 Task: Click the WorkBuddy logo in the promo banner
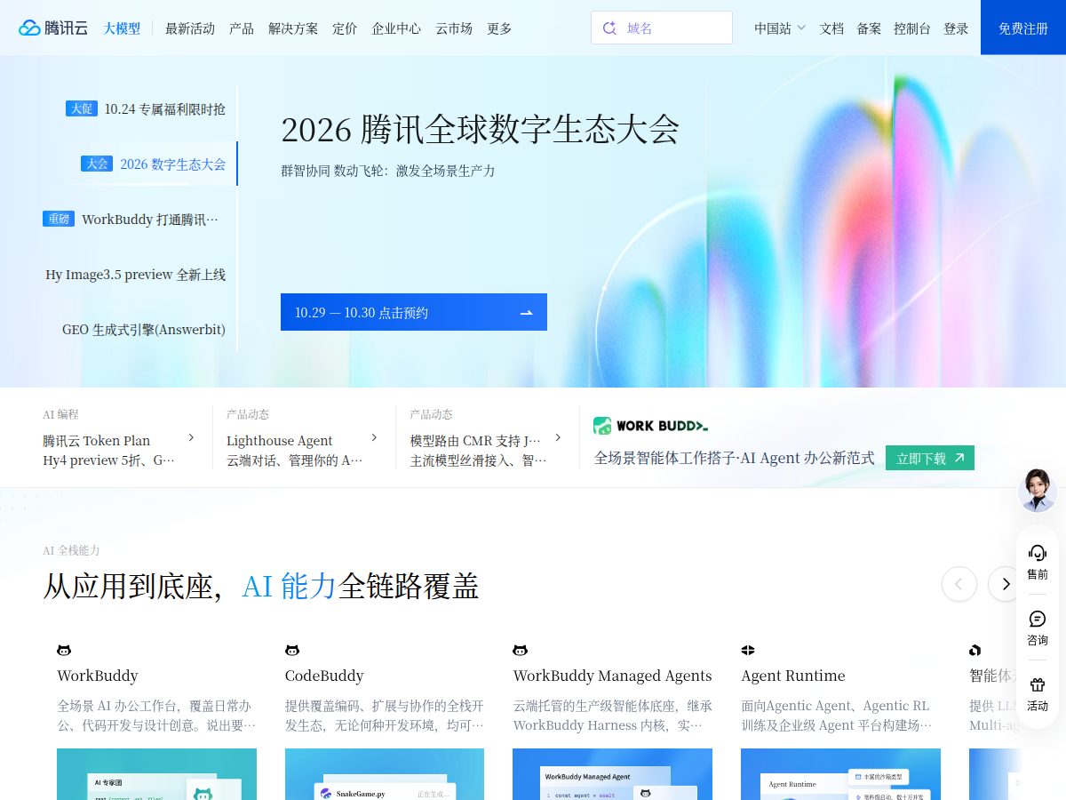click(x=650, y=426)
